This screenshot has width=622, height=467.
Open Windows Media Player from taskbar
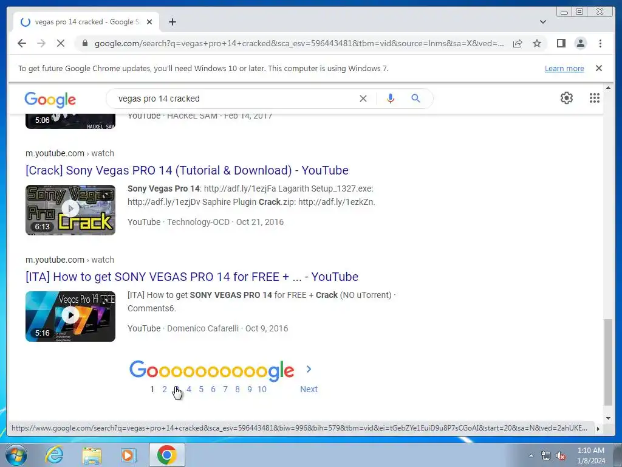tap(128, 455)
